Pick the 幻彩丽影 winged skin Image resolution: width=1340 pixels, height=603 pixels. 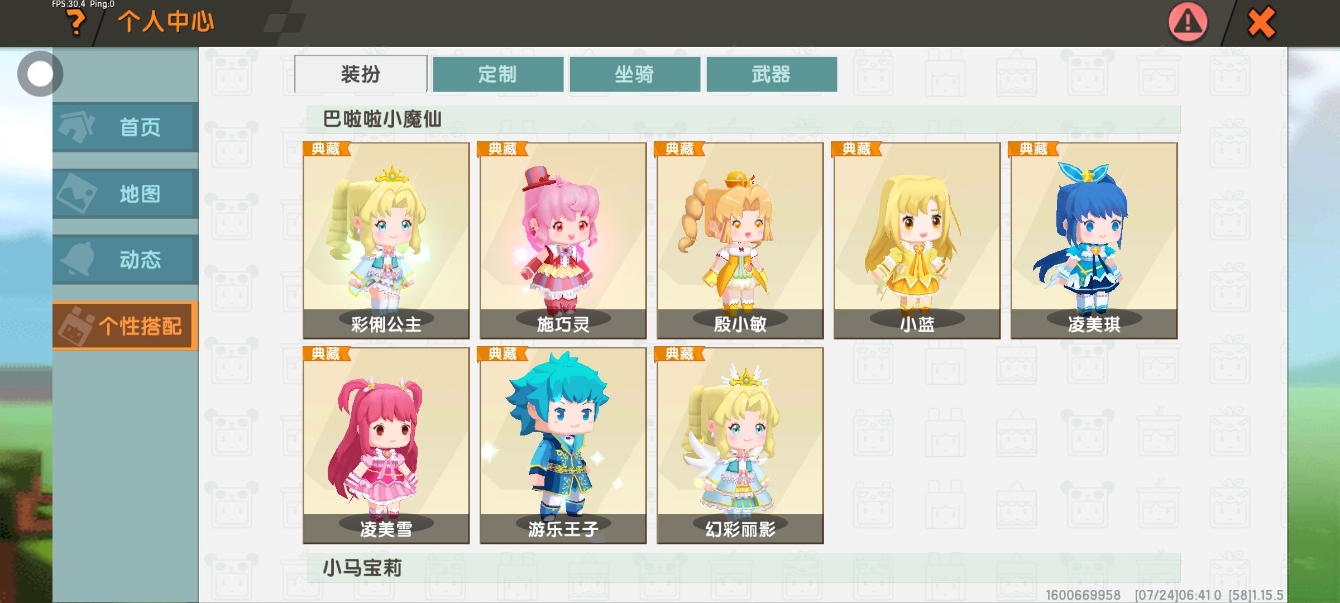[x=740, y=446]
